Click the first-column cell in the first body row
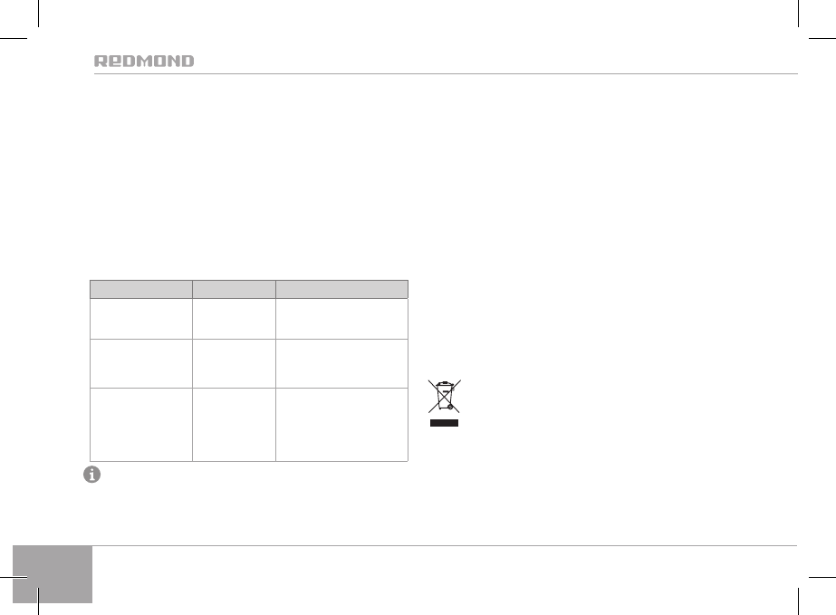Image resolution: width=836 pixels, height=615 pixels. (x=141, y=317)
